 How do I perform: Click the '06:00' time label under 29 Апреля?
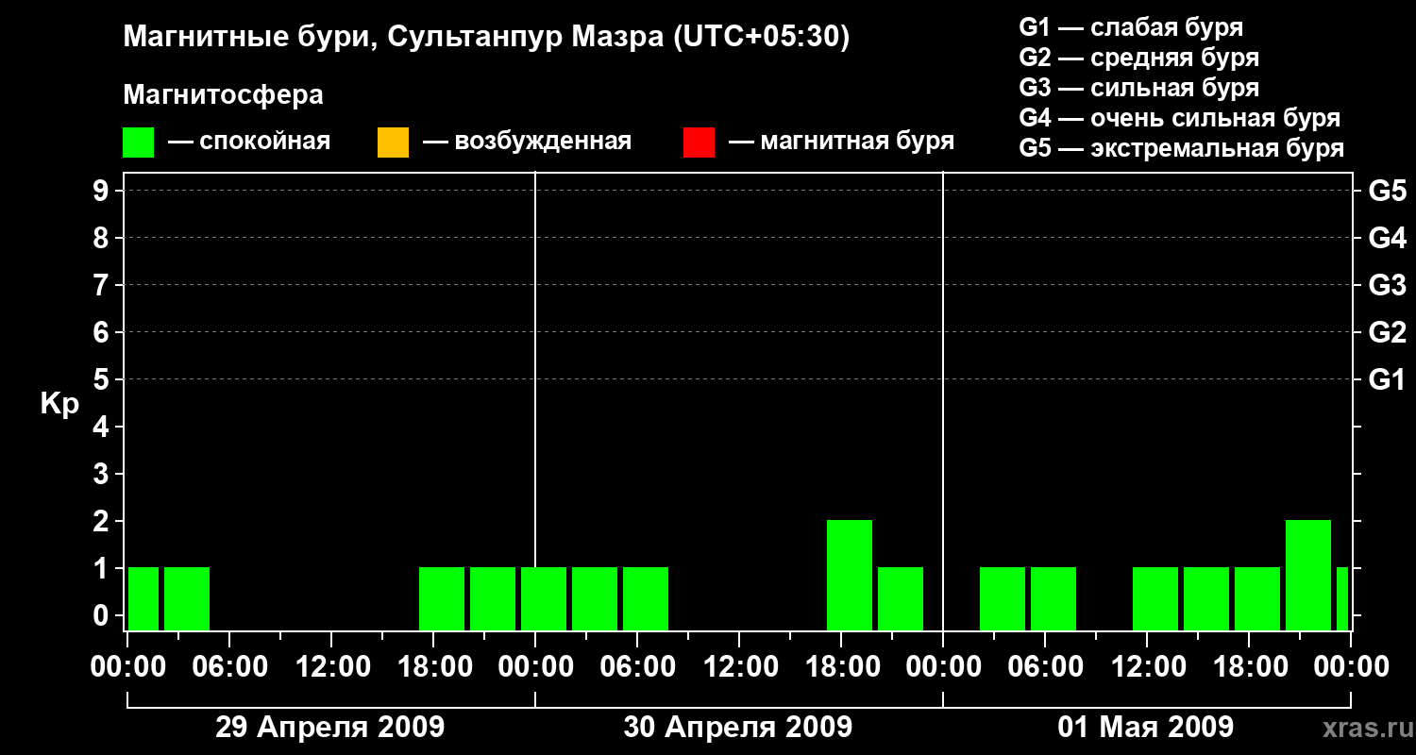point(229,667)
